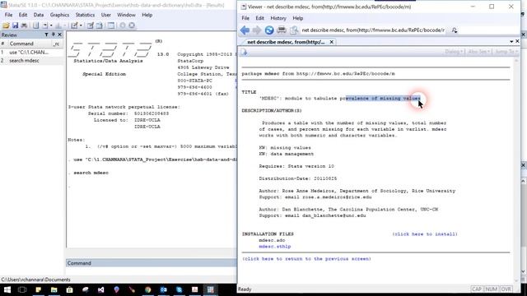Open the Log icon in Stata toolbar
Screen dimensions: 527x296
(x=35, y=25)
